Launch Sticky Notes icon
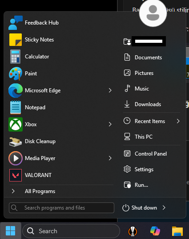The width and height of the screenshot is (189, 239). point(16,40)
